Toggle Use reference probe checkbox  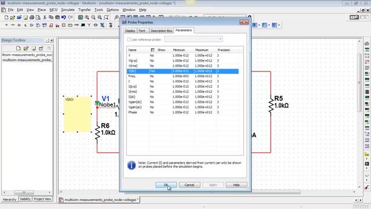coord(129,39)
